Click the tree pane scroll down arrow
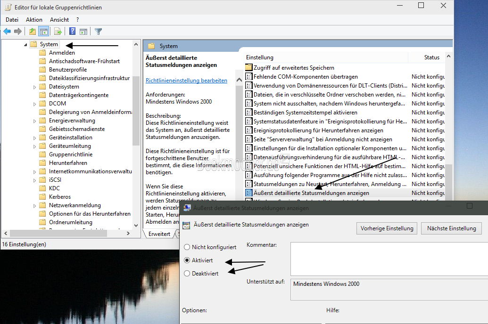The height and width of the screenshot is (324, 488). coord(136,225)
